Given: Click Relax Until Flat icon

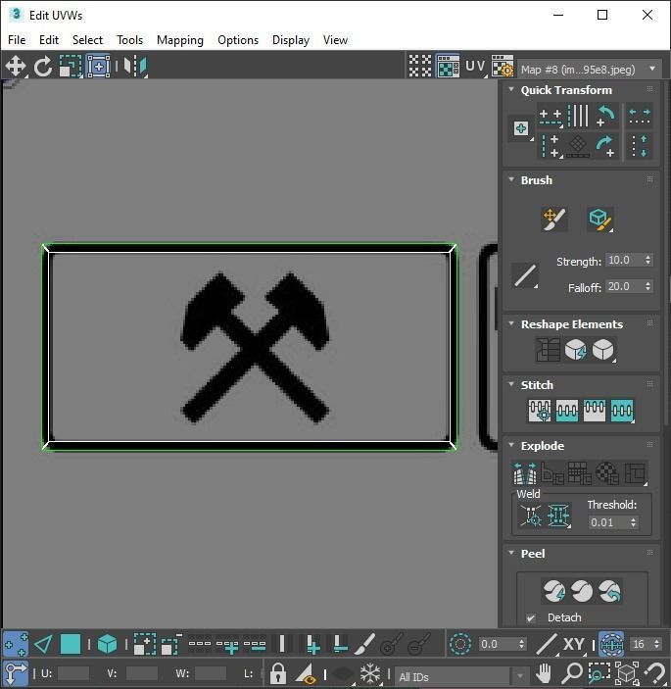Looking at the screenshot, I should (x=575, y=350).
